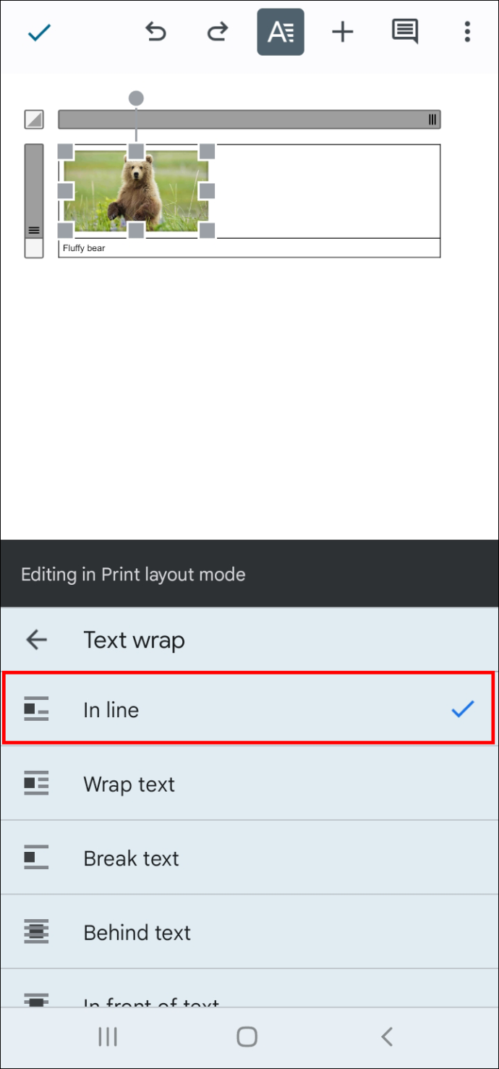499x1069 pixels.
Task: Select the table row handle bar
Action: click(34, 192)
